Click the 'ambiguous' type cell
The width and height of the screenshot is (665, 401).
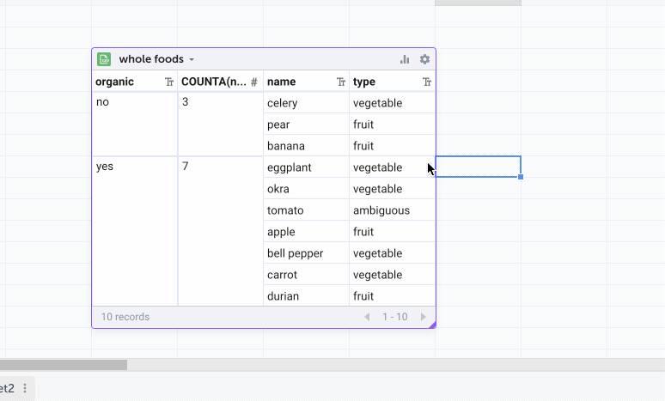(392, 210)
